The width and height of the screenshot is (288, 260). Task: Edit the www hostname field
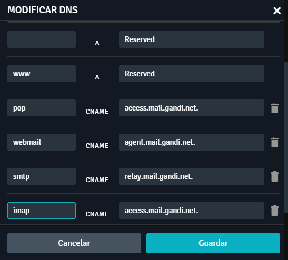[42, 74]
